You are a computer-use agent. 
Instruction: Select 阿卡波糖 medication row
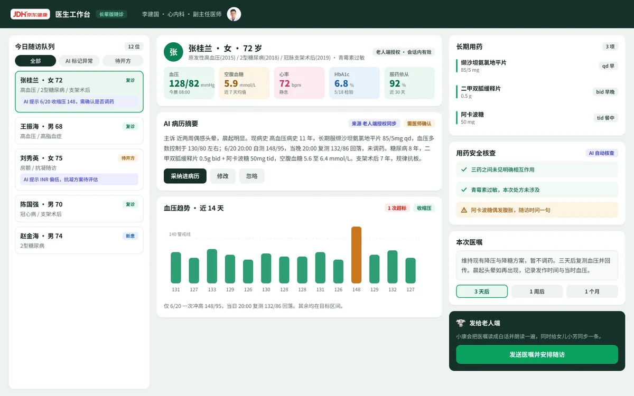pyautogui.click(x=537, y=118)
